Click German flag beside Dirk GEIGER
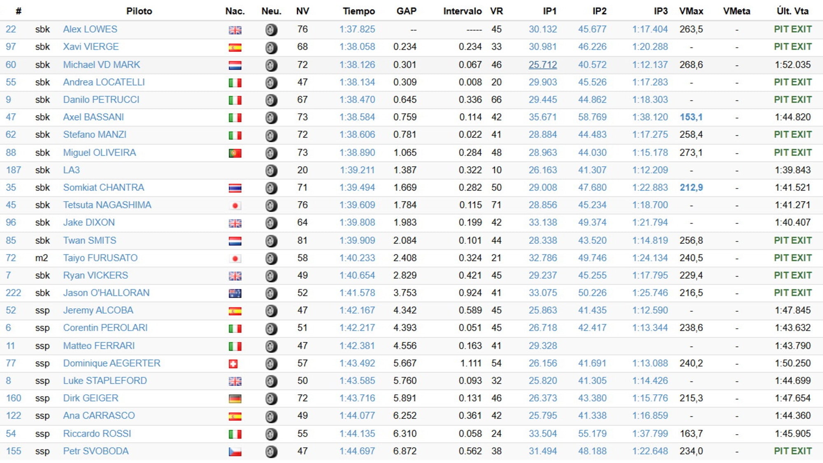This screenshot has height=463, width=823. (x=235, y=399)
